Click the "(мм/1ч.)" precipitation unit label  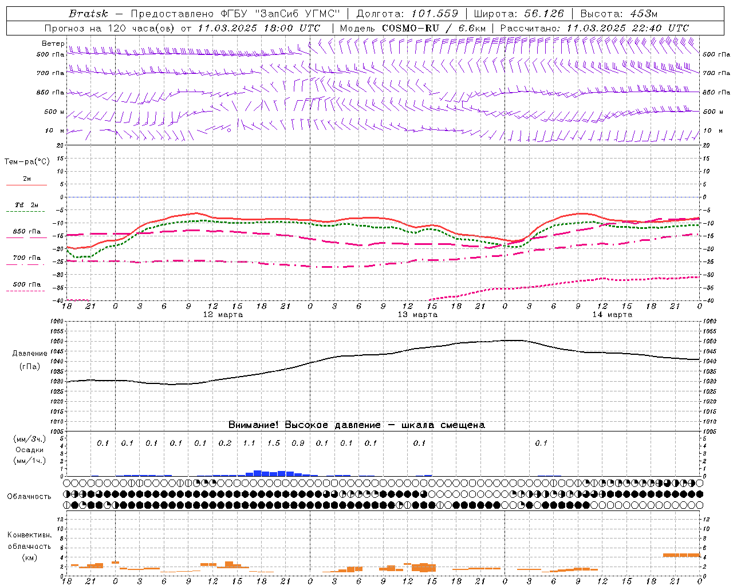29,461
